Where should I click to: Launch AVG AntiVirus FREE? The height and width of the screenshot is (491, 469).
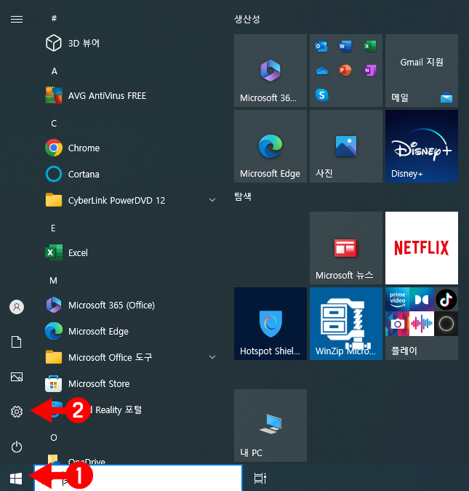pos(96,95)
